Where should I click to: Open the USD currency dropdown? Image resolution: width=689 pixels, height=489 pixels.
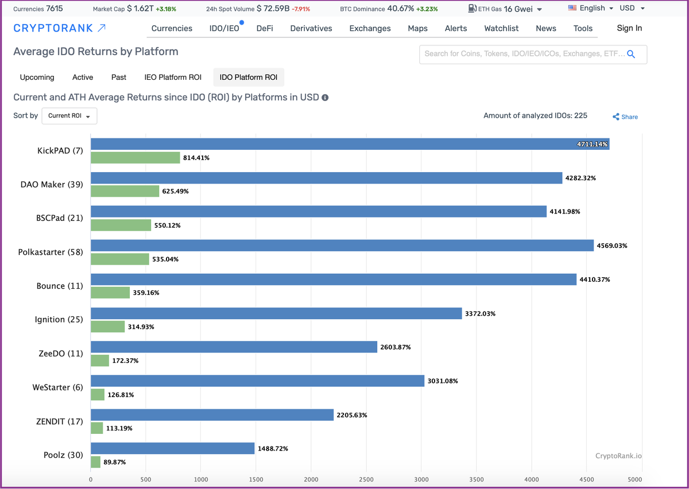632,8
